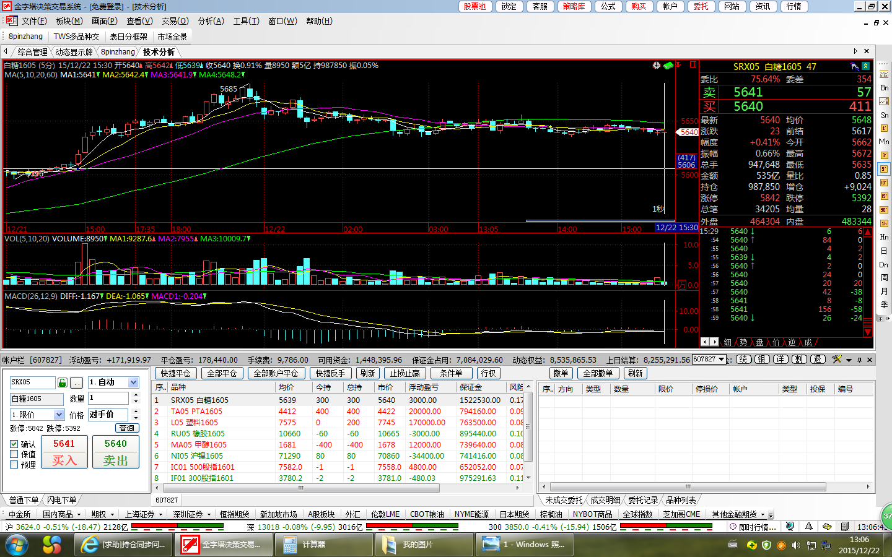Viewport: 892px width, 557px height.
Task: Open the 1.自动 dropdown
Action: pos(133,382)
